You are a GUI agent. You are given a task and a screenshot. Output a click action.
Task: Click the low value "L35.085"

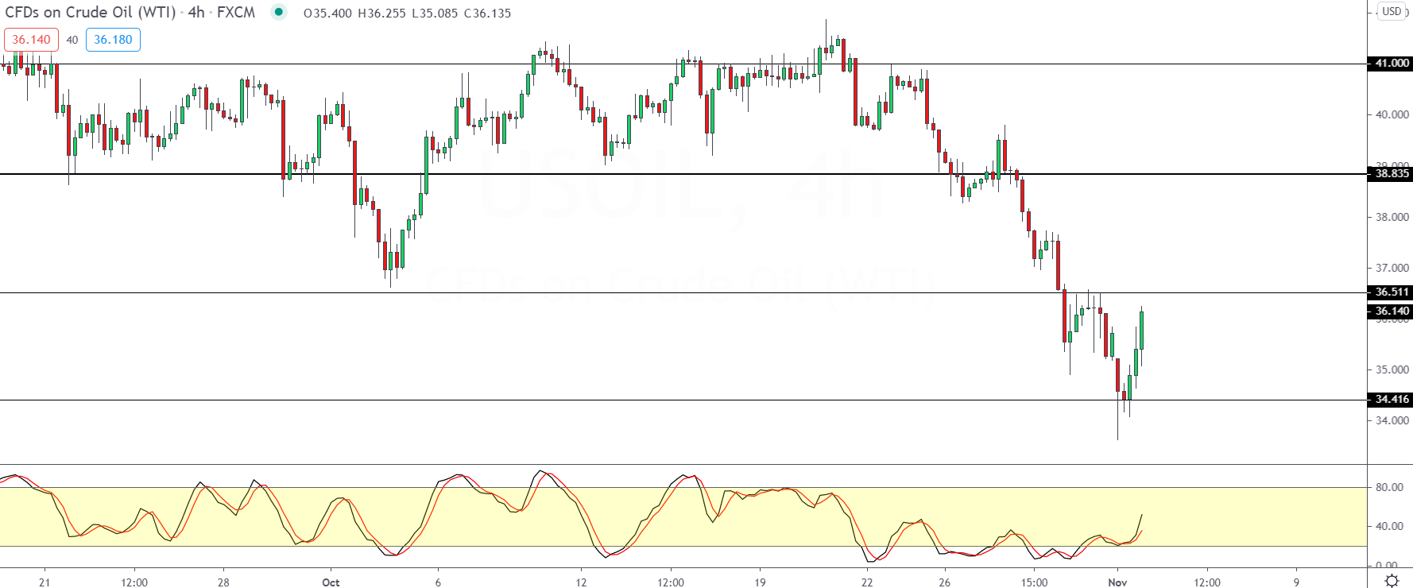coord(436,14)
